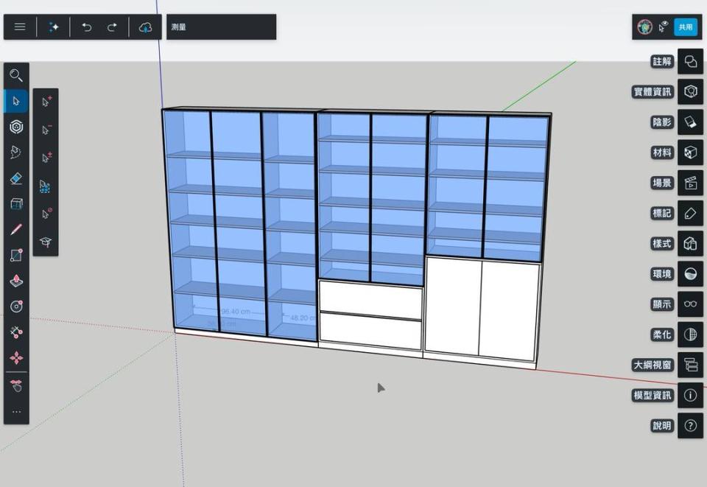
Task: Undo the last action
Action: (x=87, y=27)
